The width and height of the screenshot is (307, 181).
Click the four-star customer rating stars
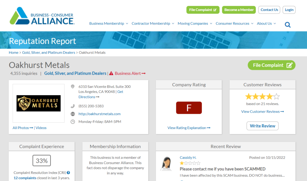(x=262, y=96)
